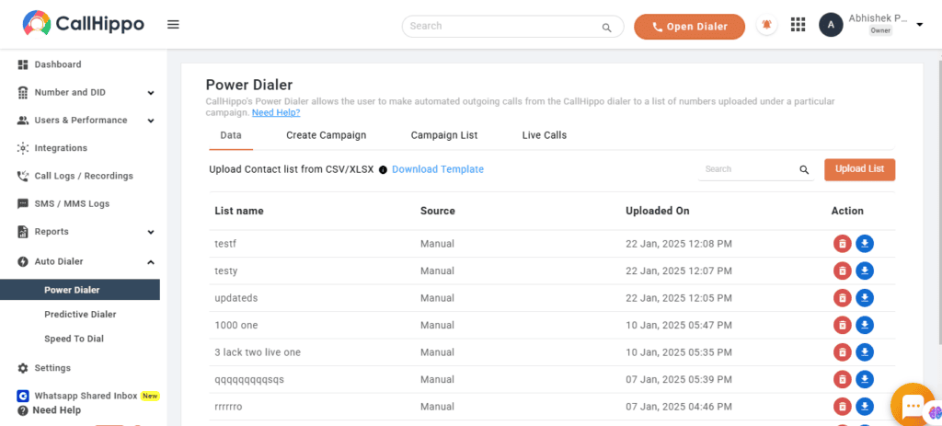Delete the 1000 one list

coord(843,325)
